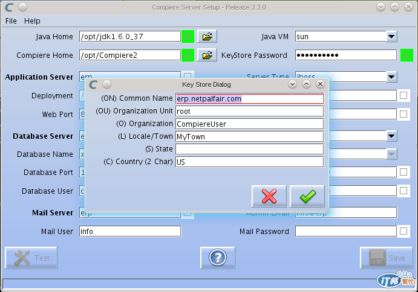Maximize the Key Store Dialog
This screenshot has width=418, height=292.
point(306,84)
